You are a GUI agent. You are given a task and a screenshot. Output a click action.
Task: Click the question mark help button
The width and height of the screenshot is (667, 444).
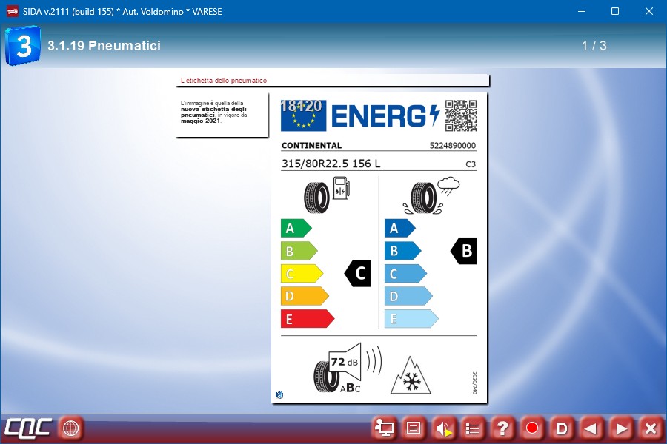(502, 428)
